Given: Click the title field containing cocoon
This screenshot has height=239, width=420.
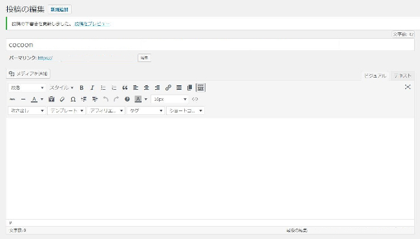Looking at the screenshot, I should tap(210, 45).
